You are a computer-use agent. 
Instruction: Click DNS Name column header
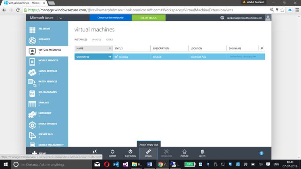[243, 48]
